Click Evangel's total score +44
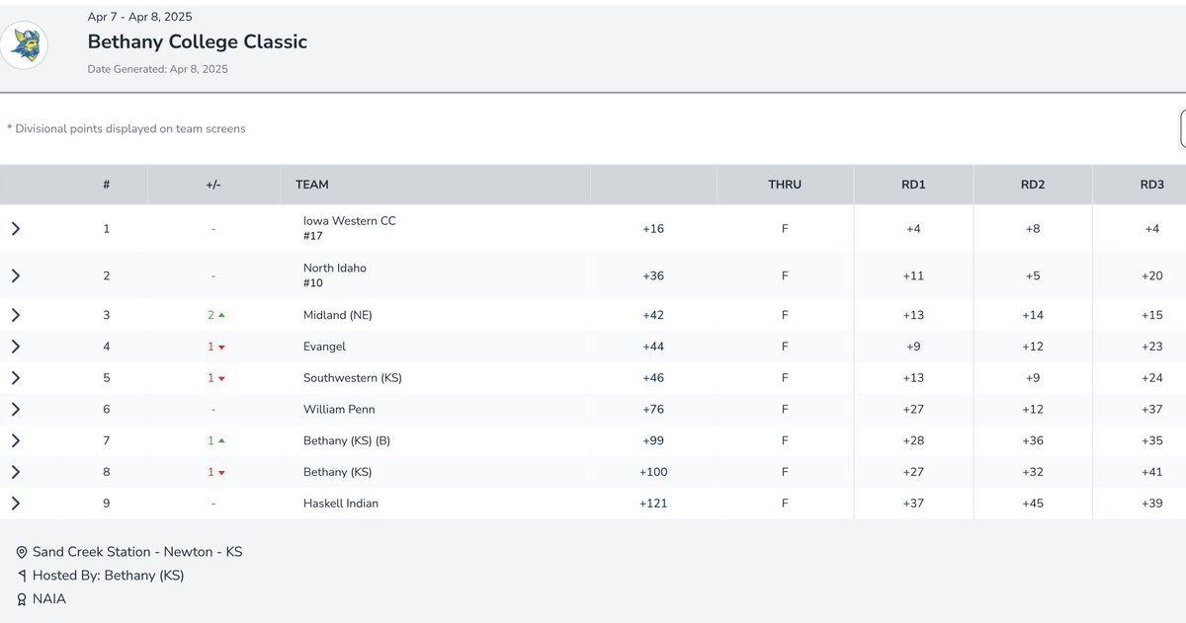The image size is (1186, 623). pyautogui.click(x=653, y=347)
